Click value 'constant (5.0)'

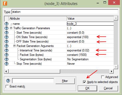pos(76,33)
